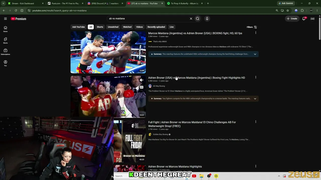Bookmark this page with the star icon
321x180 pixels.
pos(288,10)
